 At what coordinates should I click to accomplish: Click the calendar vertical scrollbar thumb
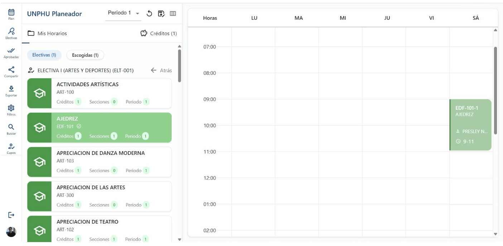coord(495,90)
